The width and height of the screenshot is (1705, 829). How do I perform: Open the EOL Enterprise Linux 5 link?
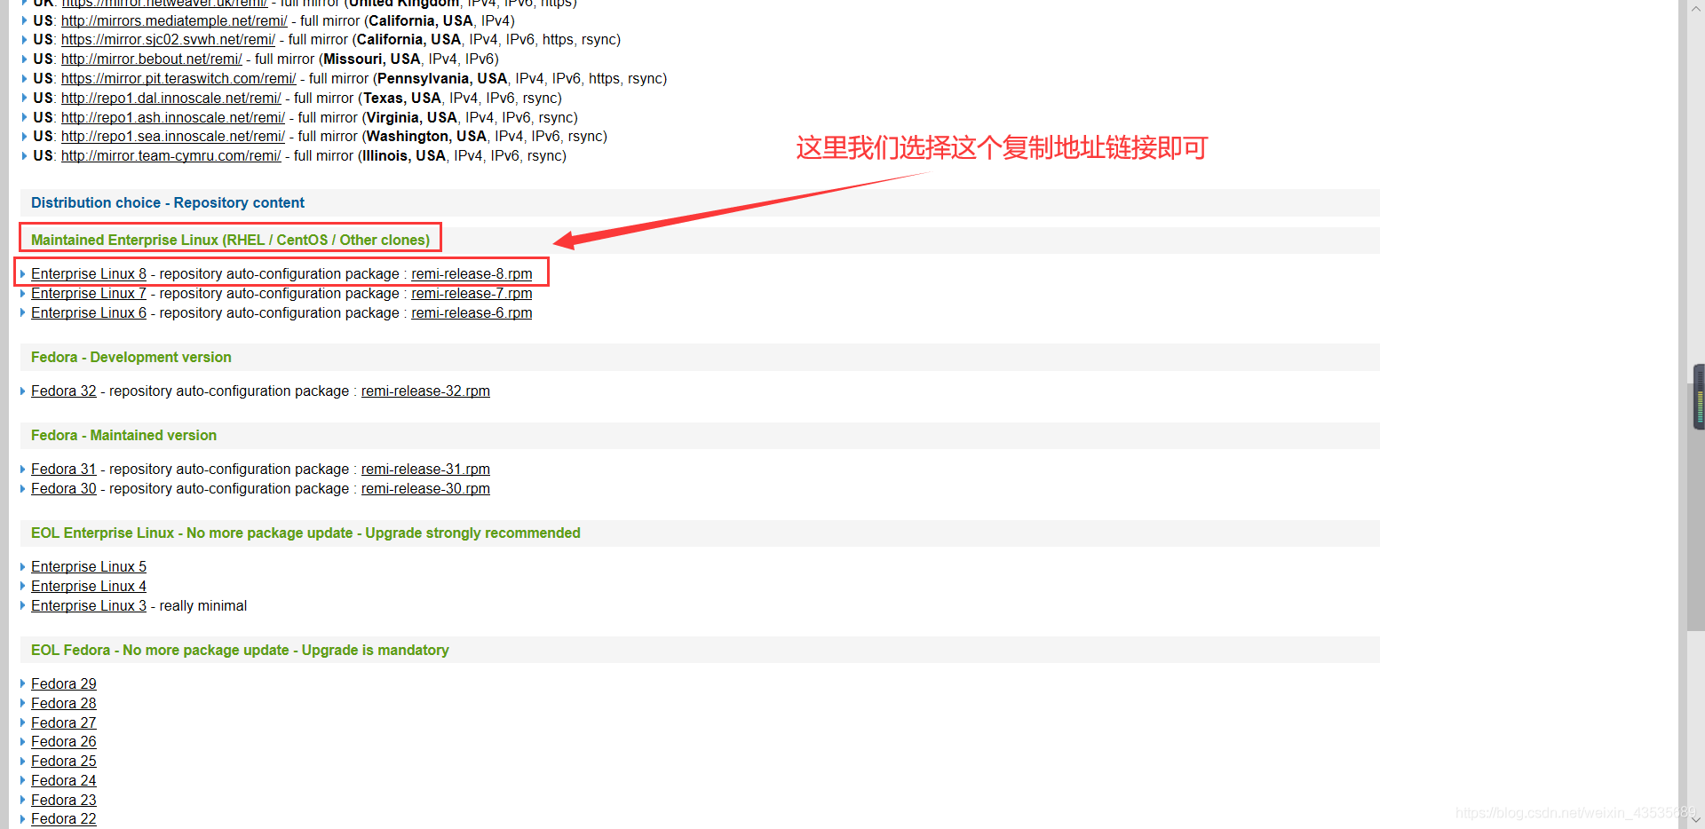pyautogui.click(x=89, y=567)
